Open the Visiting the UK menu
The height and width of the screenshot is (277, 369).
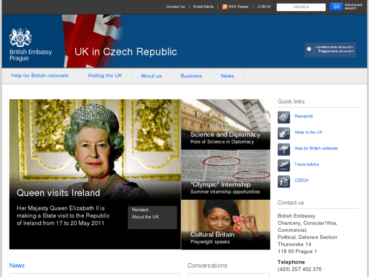point(105,76)
